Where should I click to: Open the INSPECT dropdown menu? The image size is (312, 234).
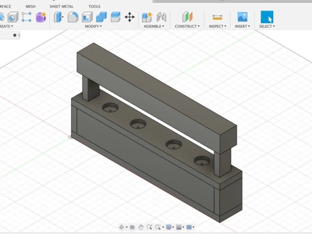point(218,26)
